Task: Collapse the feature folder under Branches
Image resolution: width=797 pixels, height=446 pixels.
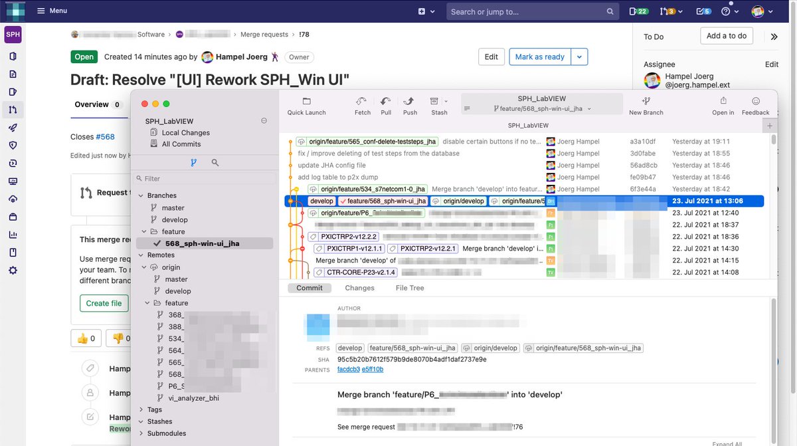Action: [x=143, y=231]
